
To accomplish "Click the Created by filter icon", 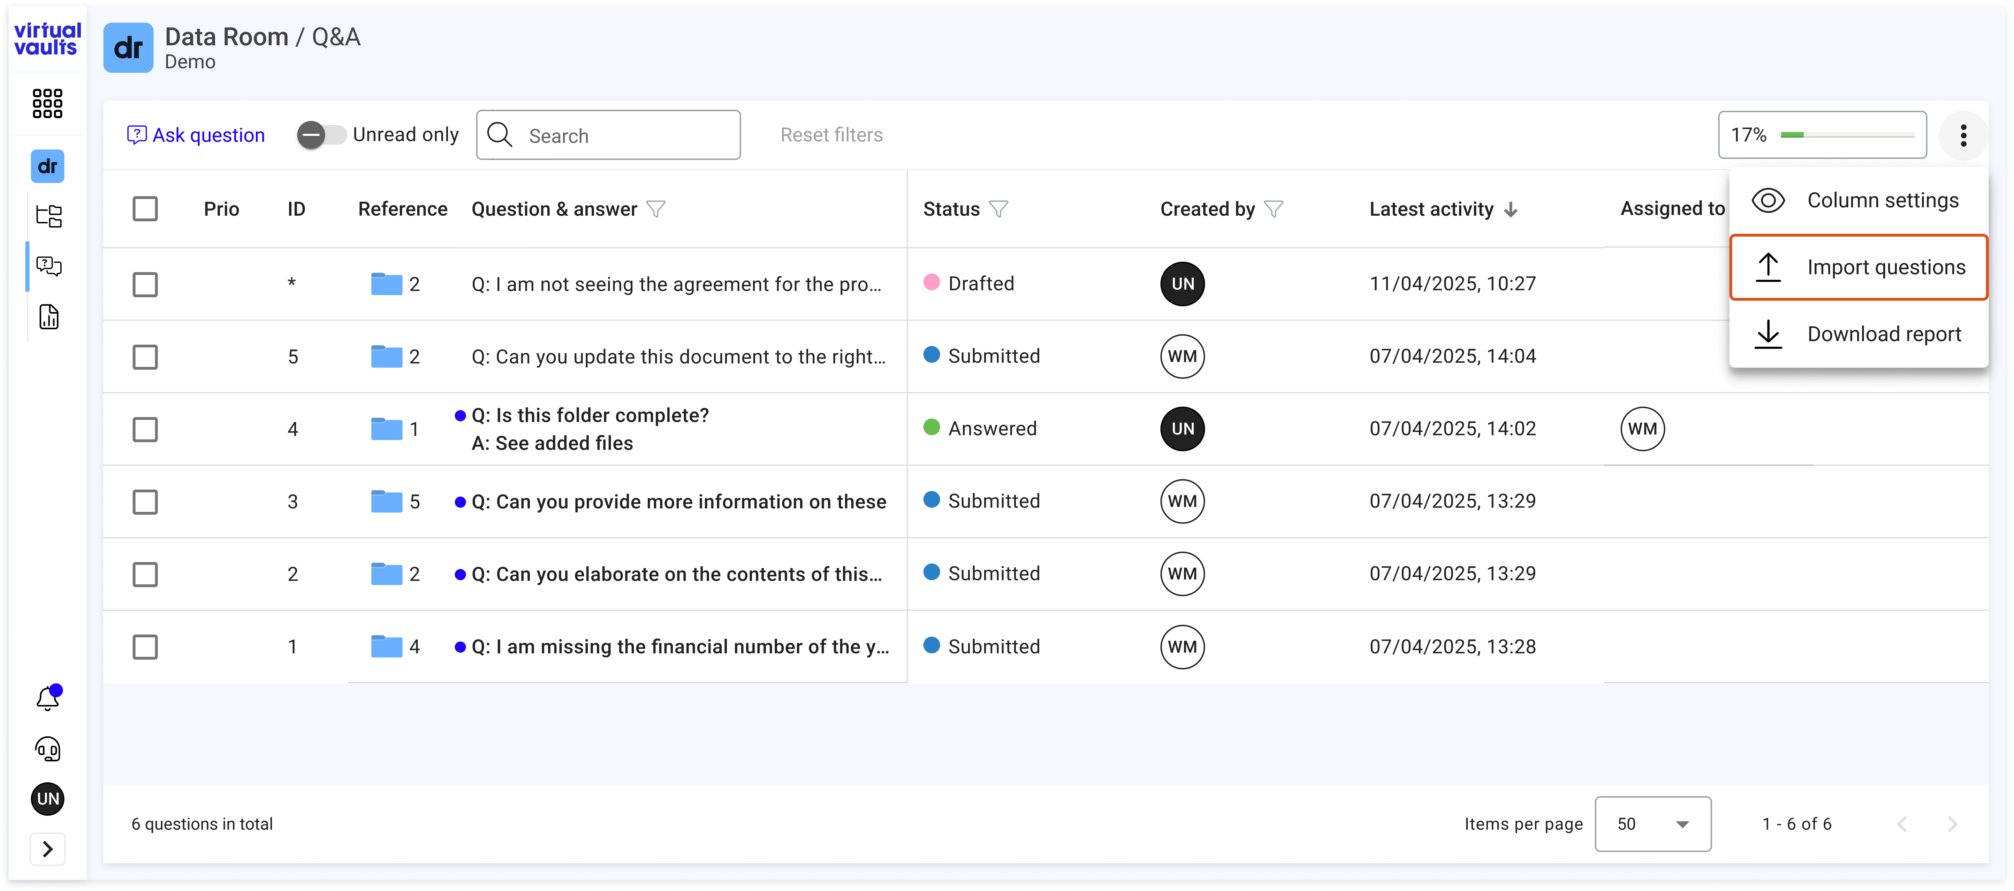I will point(1274,209).
